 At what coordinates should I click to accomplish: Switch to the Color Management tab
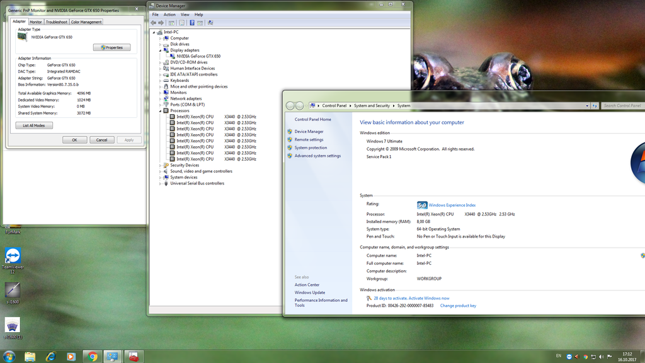(x=86, y=22)
